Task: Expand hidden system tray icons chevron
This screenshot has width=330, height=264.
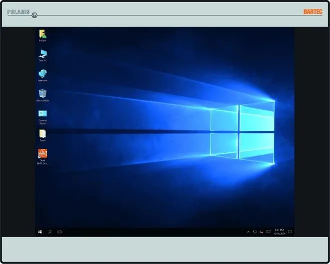Action: (x=248, y=232)
